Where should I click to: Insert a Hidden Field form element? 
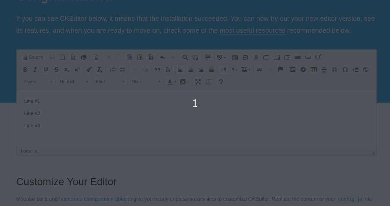click(x=318, y=57)
